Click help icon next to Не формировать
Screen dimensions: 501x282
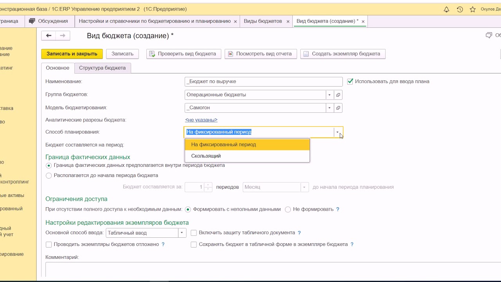[338, 210]
